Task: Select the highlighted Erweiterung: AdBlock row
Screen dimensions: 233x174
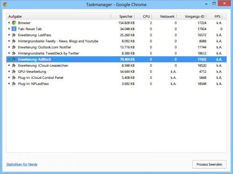Action: point(116,59)
